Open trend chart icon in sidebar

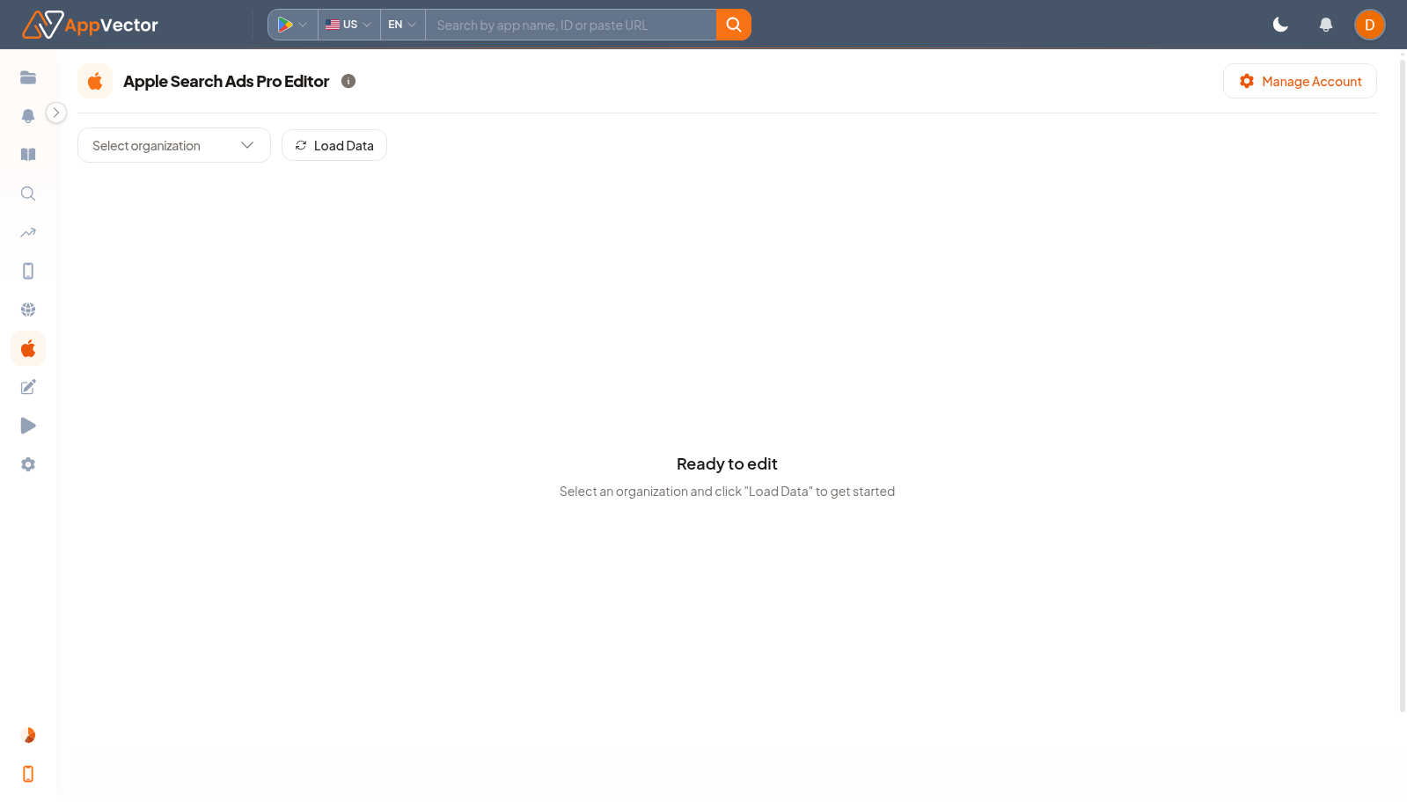(28, 232)
